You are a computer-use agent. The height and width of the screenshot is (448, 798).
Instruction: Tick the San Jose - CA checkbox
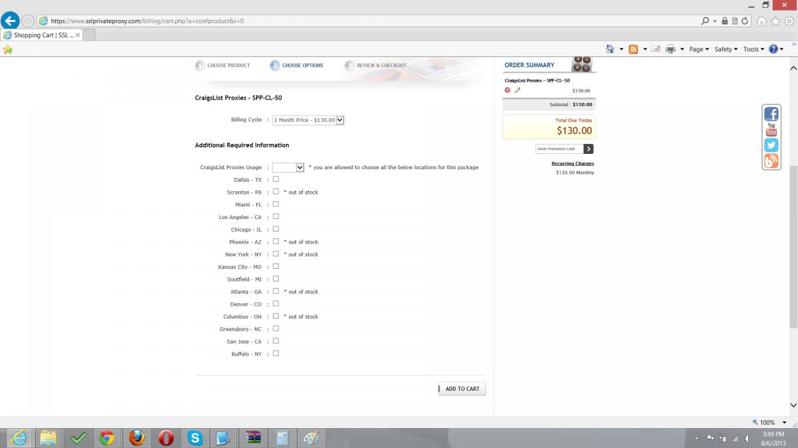click(x=276, y=341)
